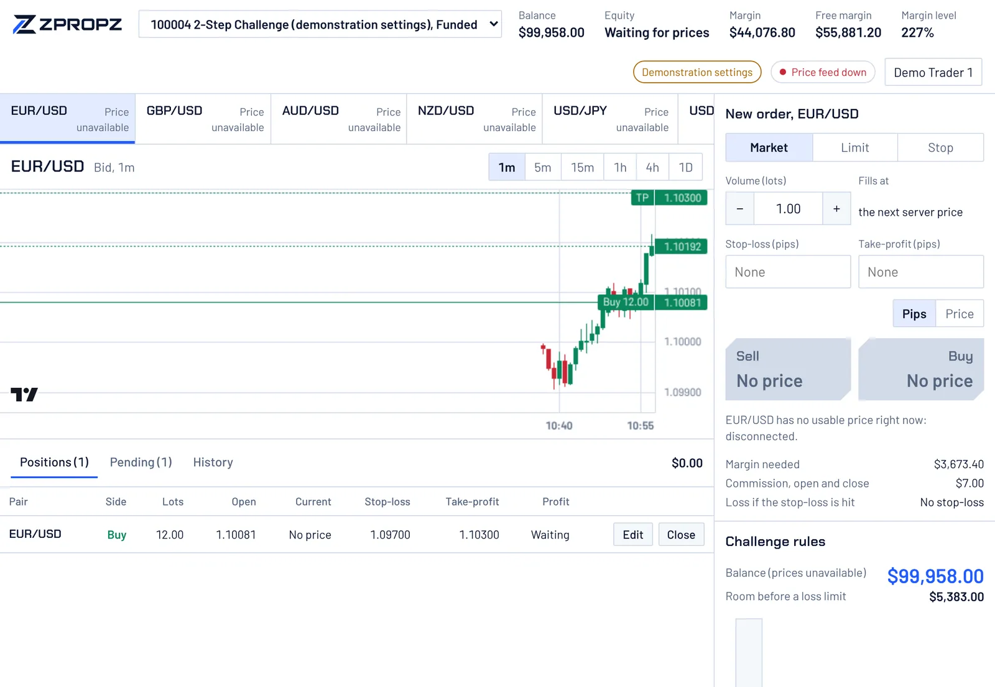
Task: Select the AUD/USD symbol tab
Action: pos(339,119)
